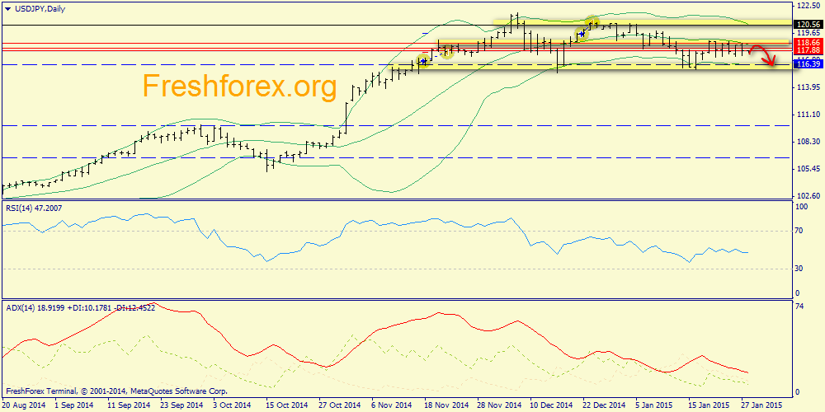825x412 pixels.
Task: Click the 122.50 price scale value
Action: point(809,5)
